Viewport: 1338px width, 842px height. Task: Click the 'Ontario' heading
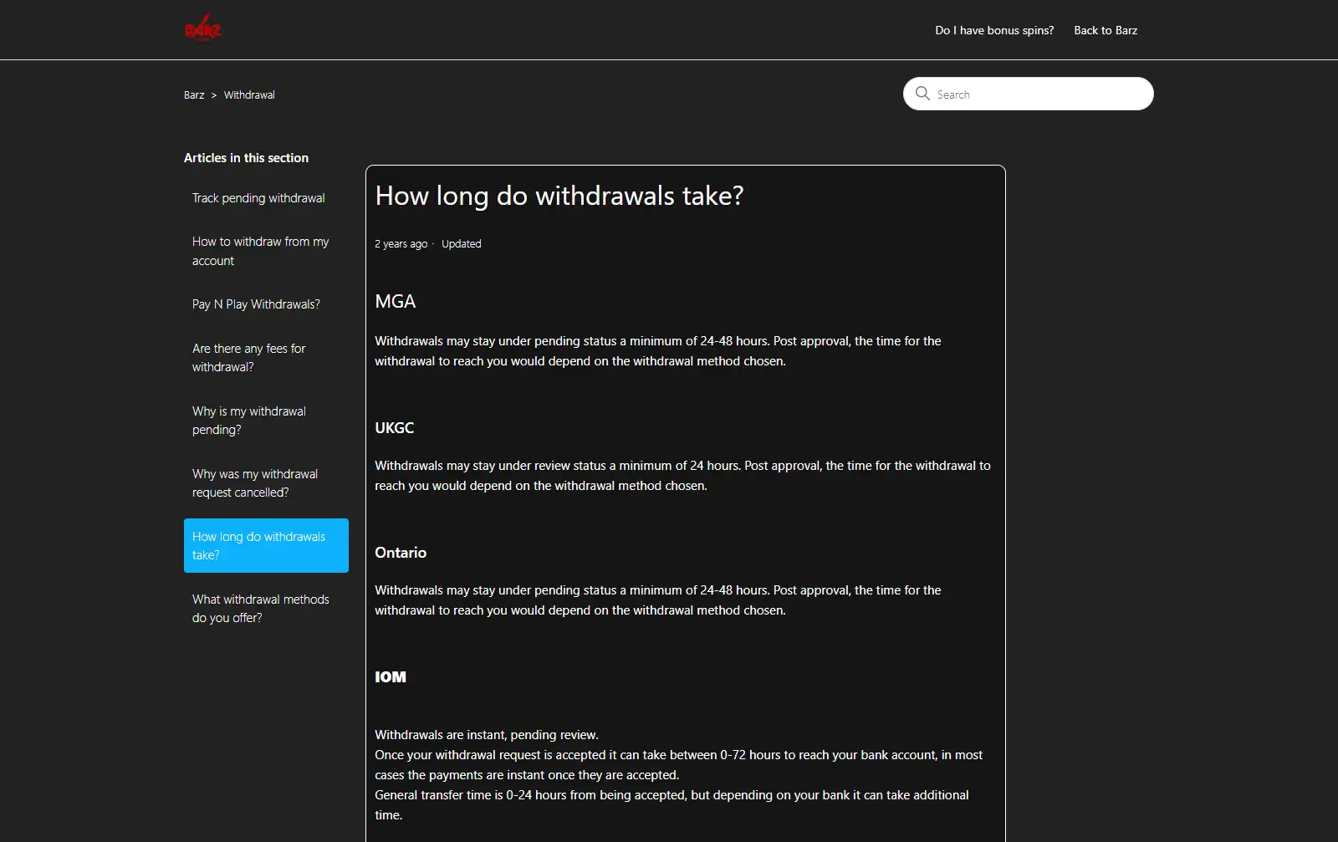[x=401, y=553]
